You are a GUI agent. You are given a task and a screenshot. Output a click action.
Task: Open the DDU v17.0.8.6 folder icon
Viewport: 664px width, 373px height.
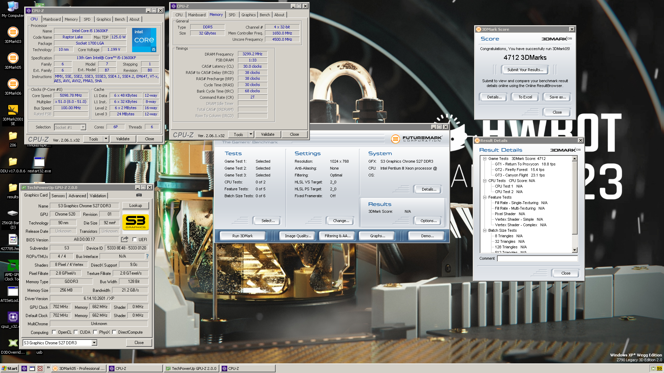tap(13, 165)
